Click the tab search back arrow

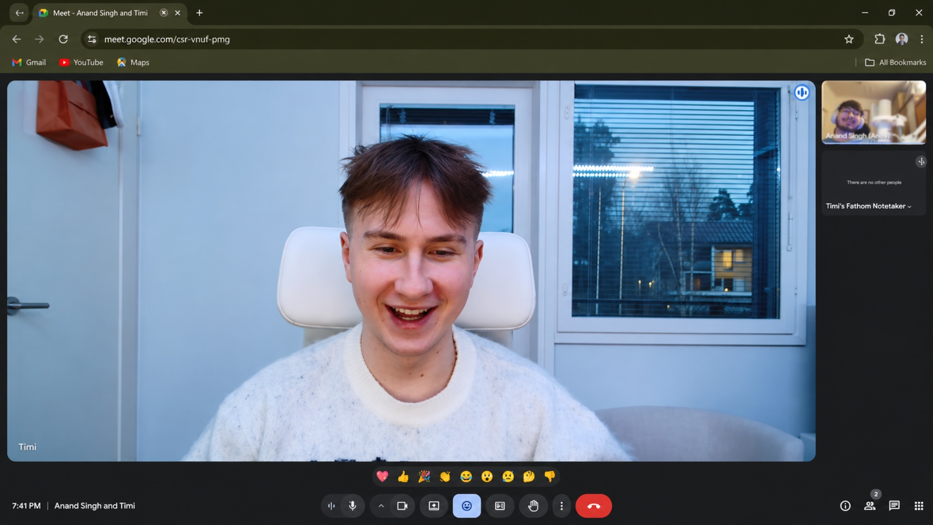click(19, 13)
